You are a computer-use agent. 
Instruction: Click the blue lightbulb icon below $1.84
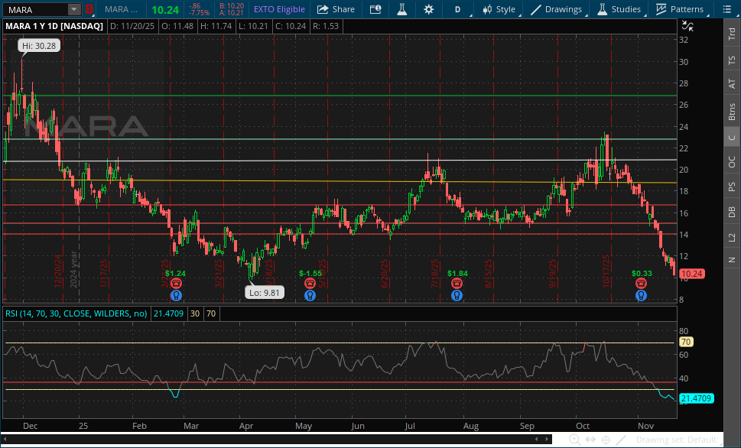pos(457,296)
